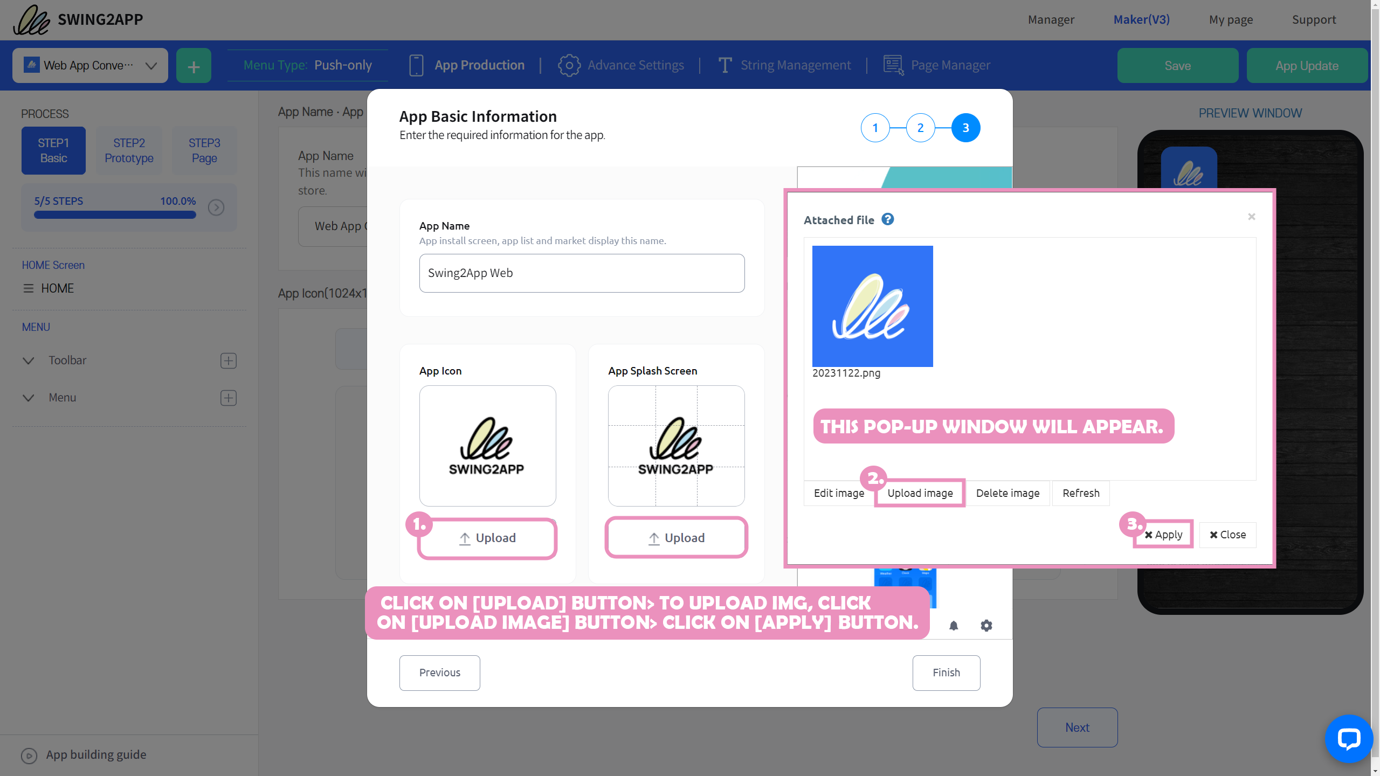Click the HOME hamburger menu icon
The width and height of the screenshot is (1380, 776).
pyautogui.click(x=29, y=288)
